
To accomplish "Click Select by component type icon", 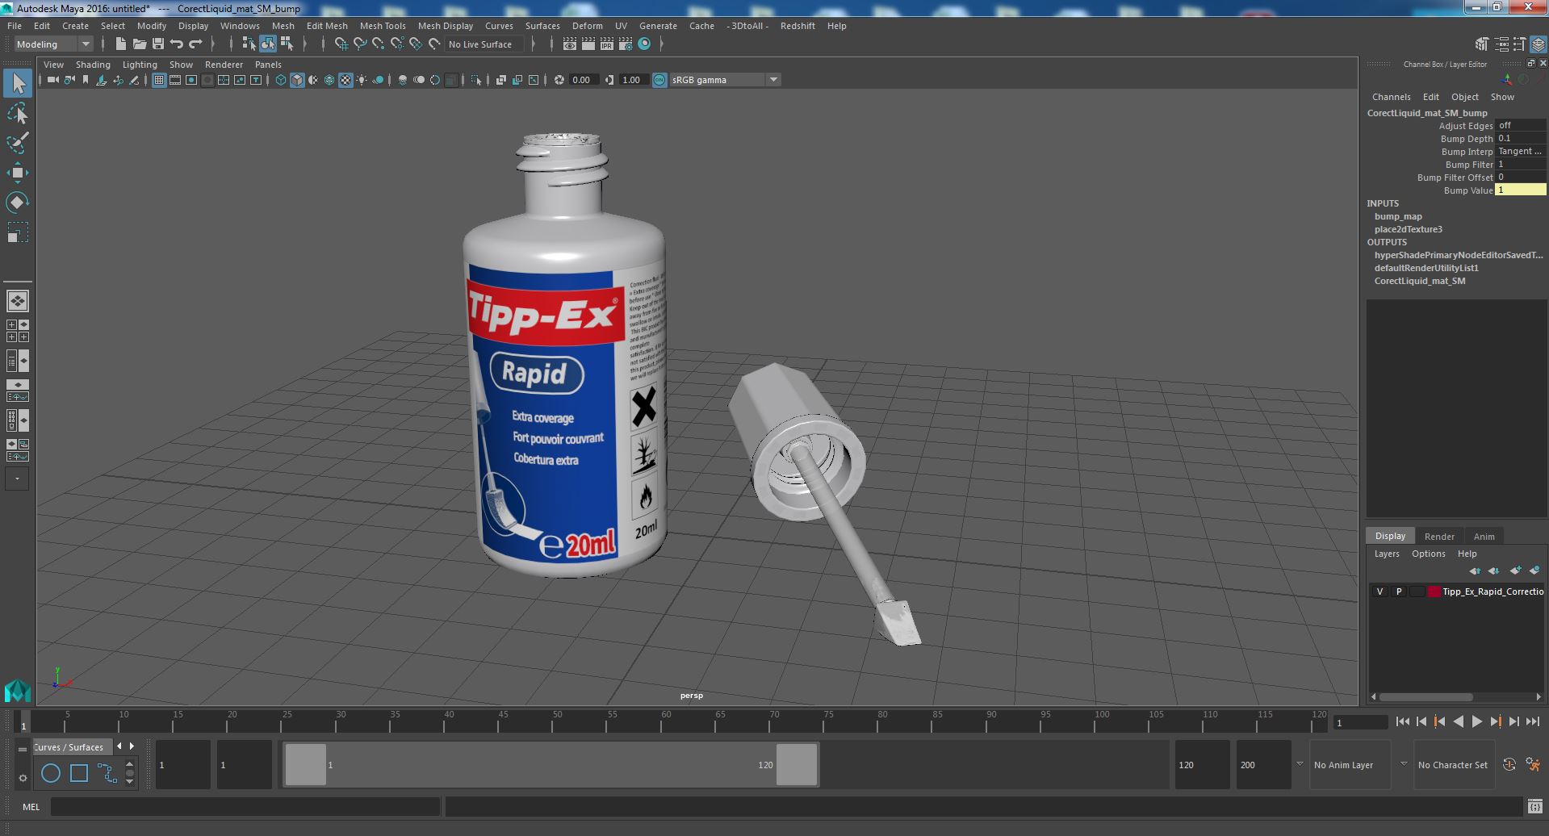I will pos(287,44).
